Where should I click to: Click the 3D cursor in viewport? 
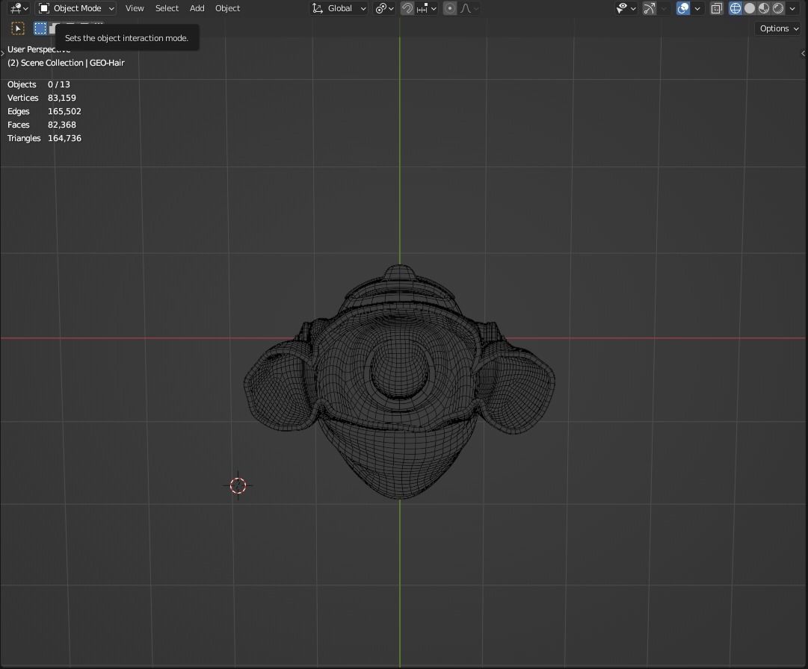[x=238, y=485]
